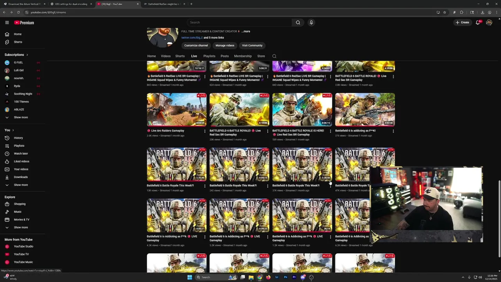Open the notifications bell

click(x=478, y=22)
